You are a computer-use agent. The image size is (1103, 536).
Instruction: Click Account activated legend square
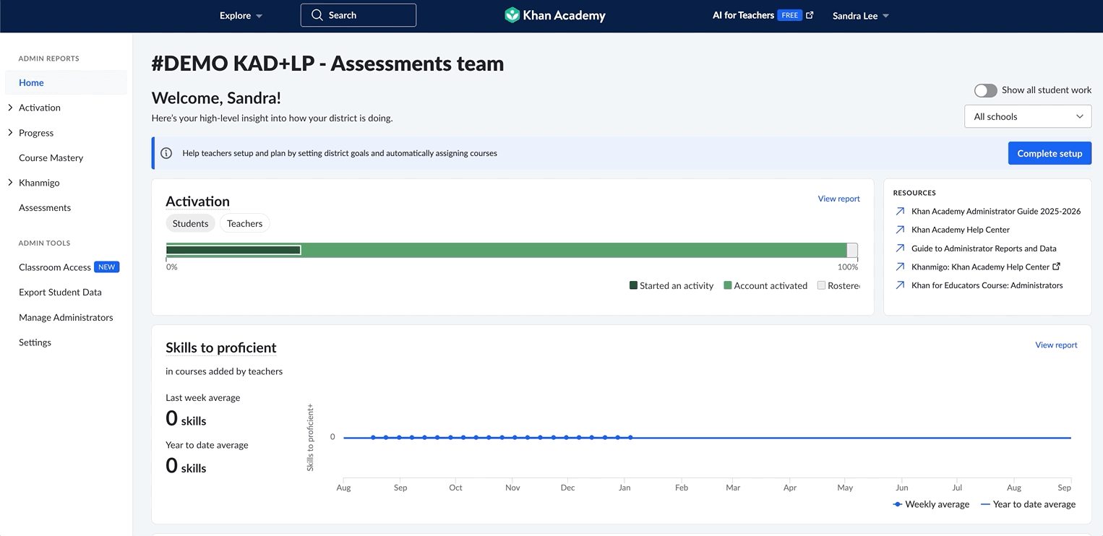pyautogui.click(x=728, y=285)
